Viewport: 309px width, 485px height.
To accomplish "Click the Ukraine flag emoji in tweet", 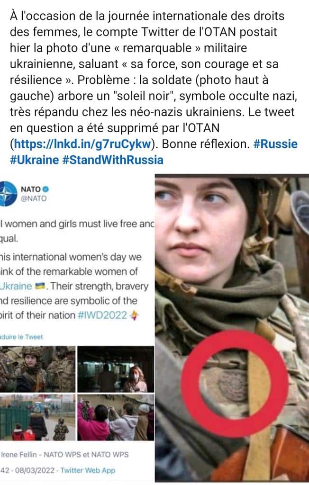I will tap(40, 286).
